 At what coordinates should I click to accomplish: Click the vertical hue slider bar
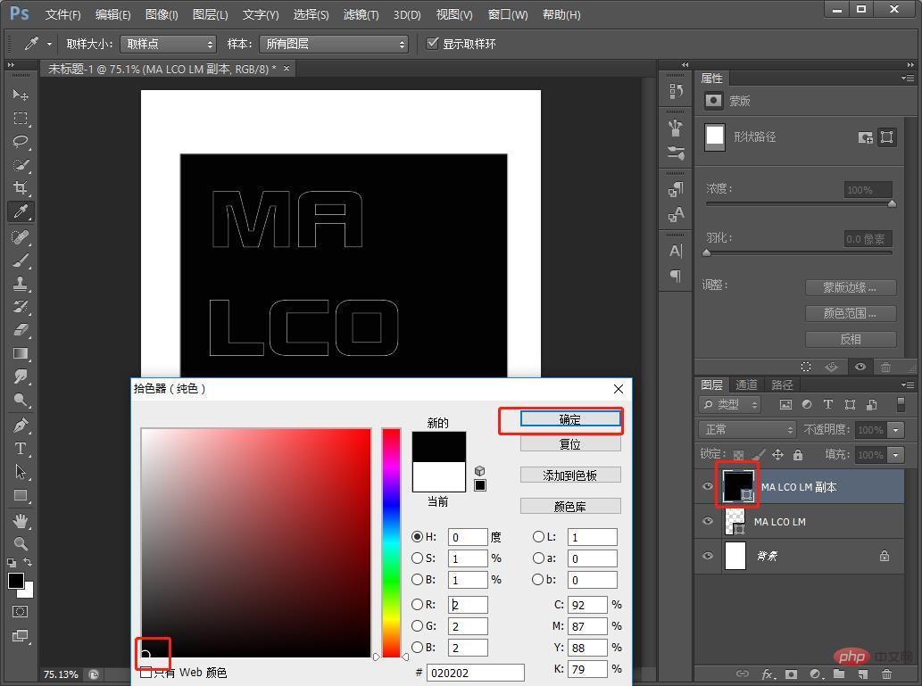[391, 542]
